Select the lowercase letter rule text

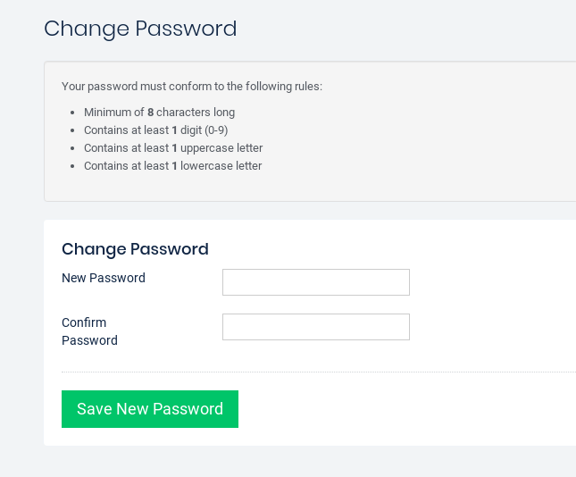pos(172,166)
